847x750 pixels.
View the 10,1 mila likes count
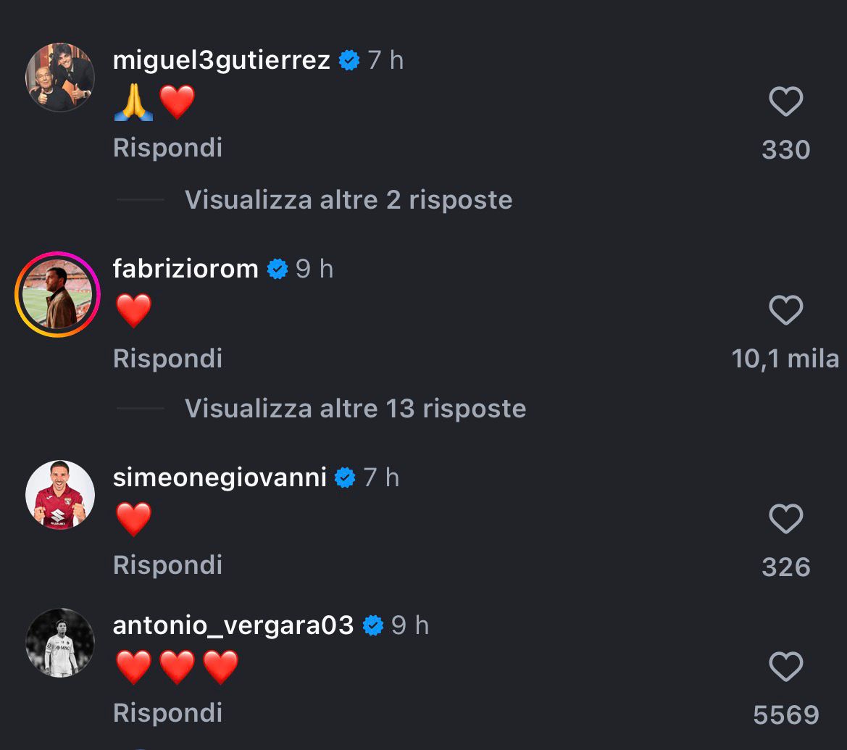point(785,359)
